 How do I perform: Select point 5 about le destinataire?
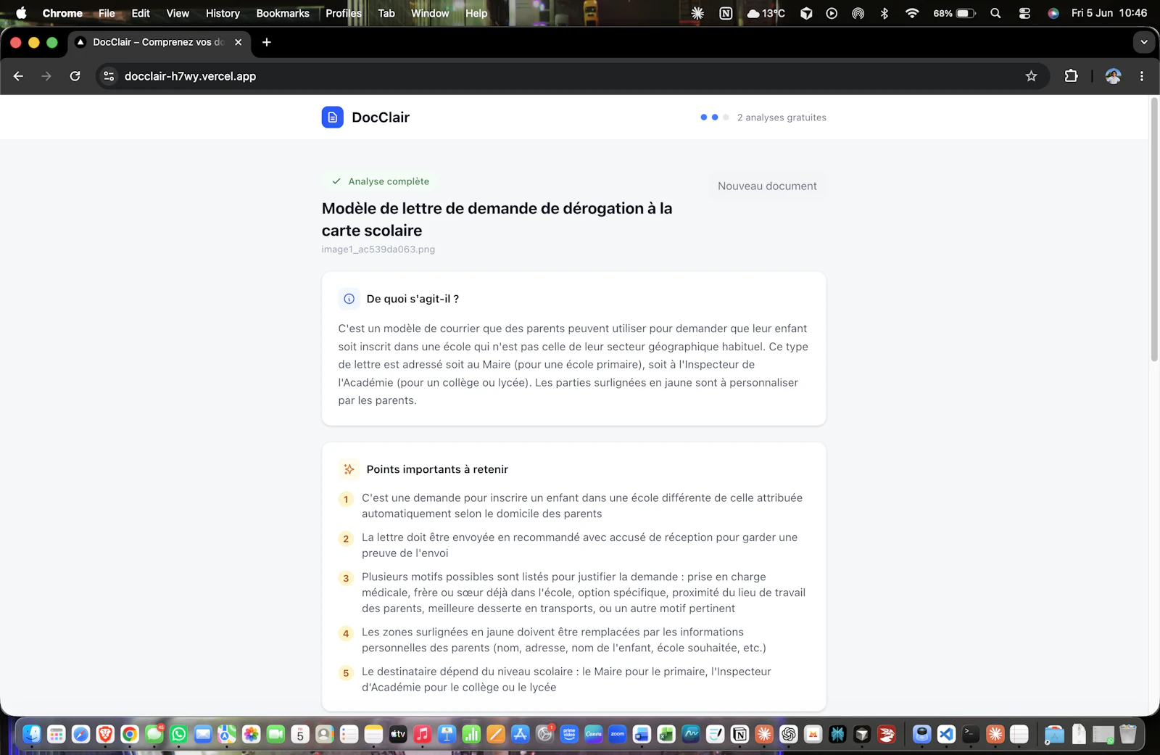tap(573, 680)
